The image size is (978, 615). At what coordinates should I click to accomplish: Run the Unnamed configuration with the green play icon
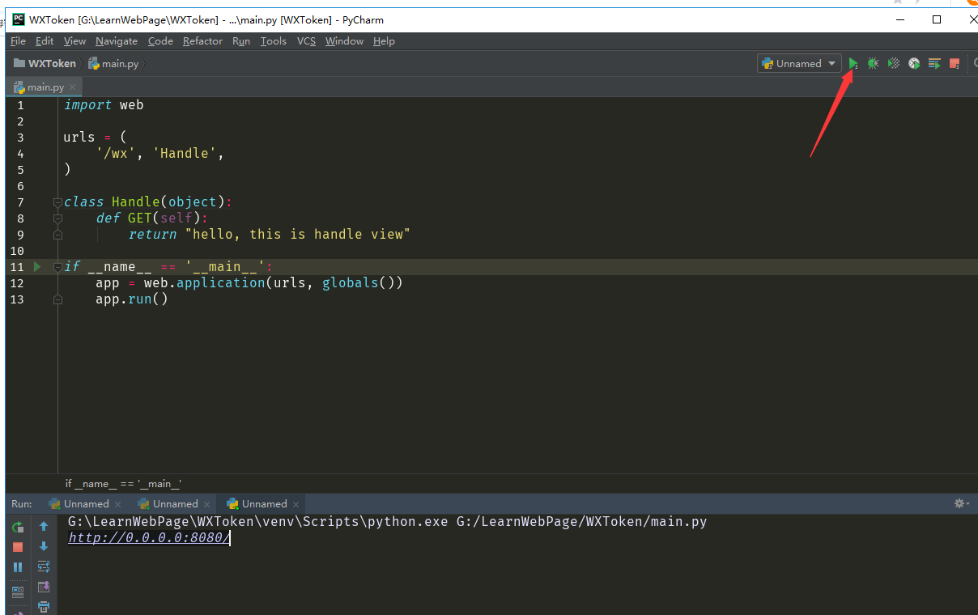coord(853,63)
